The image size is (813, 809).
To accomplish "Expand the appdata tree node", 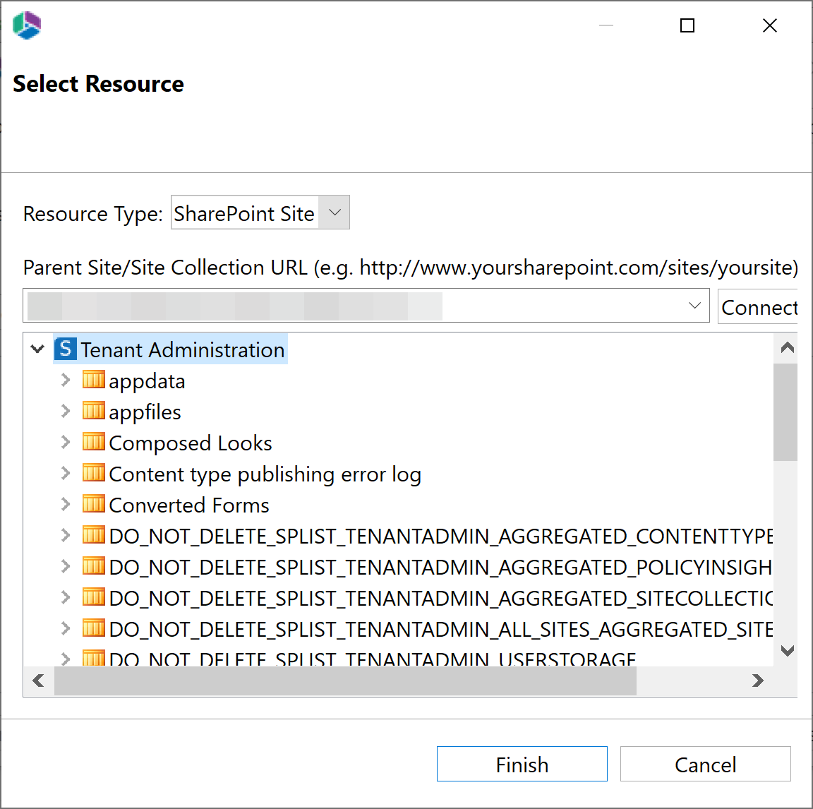I will tap(65, 380).
